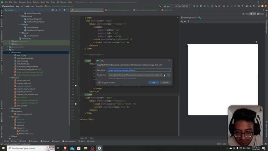Collapse the values folder
This screenshot has width=268, height=151.
click(10, 117)
